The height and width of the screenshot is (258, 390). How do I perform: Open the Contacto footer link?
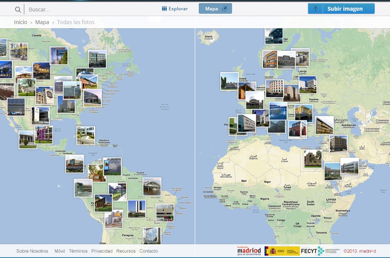149,251
